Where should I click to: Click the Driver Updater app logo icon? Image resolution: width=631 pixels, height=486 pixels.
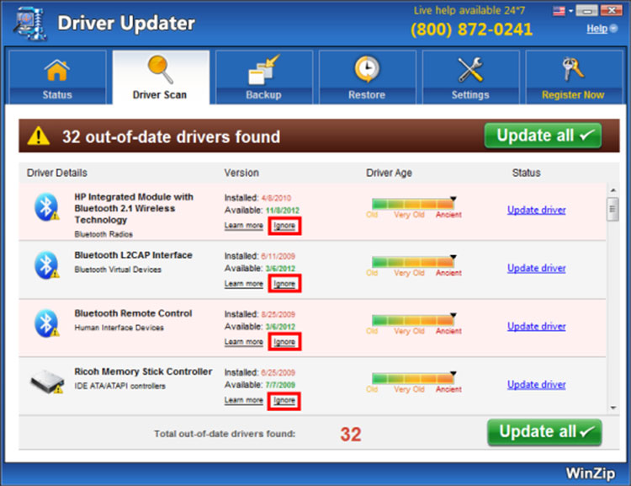30,24
